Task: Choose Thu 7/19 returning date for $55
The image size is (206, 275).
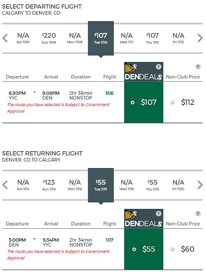Action: (x=152, y=185)
